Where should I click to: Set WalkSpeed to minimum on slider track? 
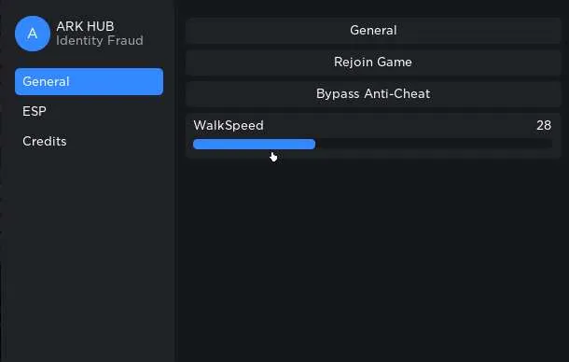[195, 144]
